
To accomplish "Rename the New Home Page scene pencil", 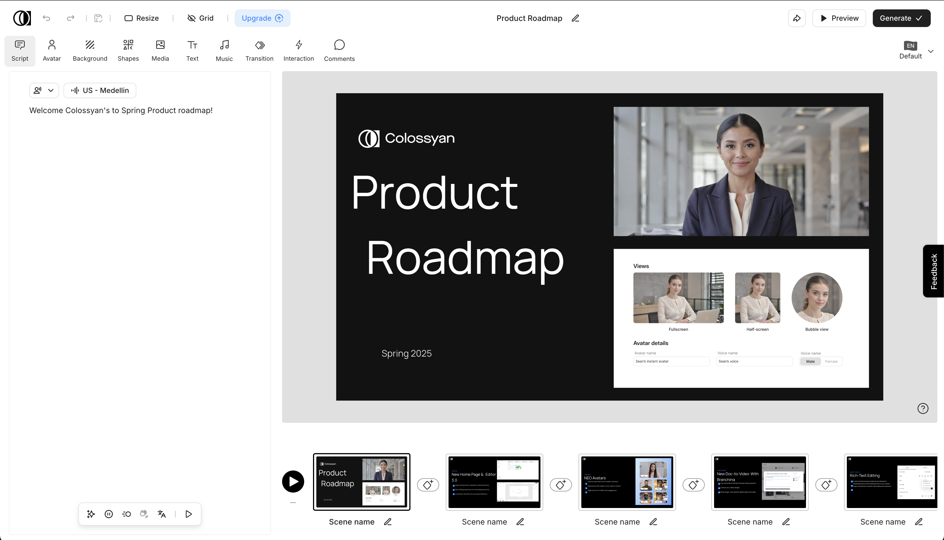I will (520, 522).
